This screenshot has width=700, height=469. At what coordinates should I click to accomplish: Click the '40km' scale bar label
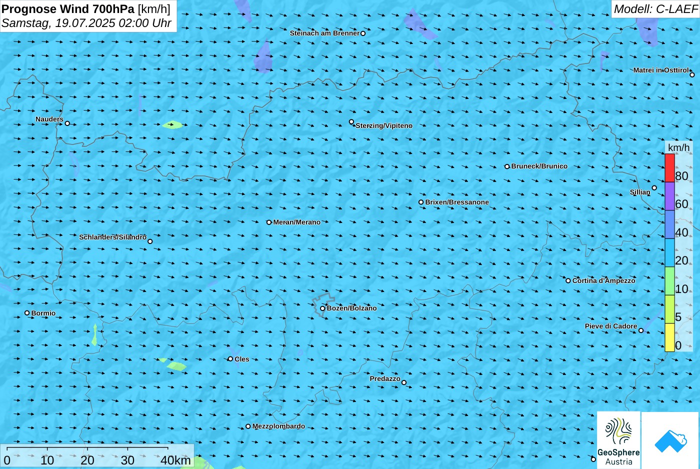[175, 460]
